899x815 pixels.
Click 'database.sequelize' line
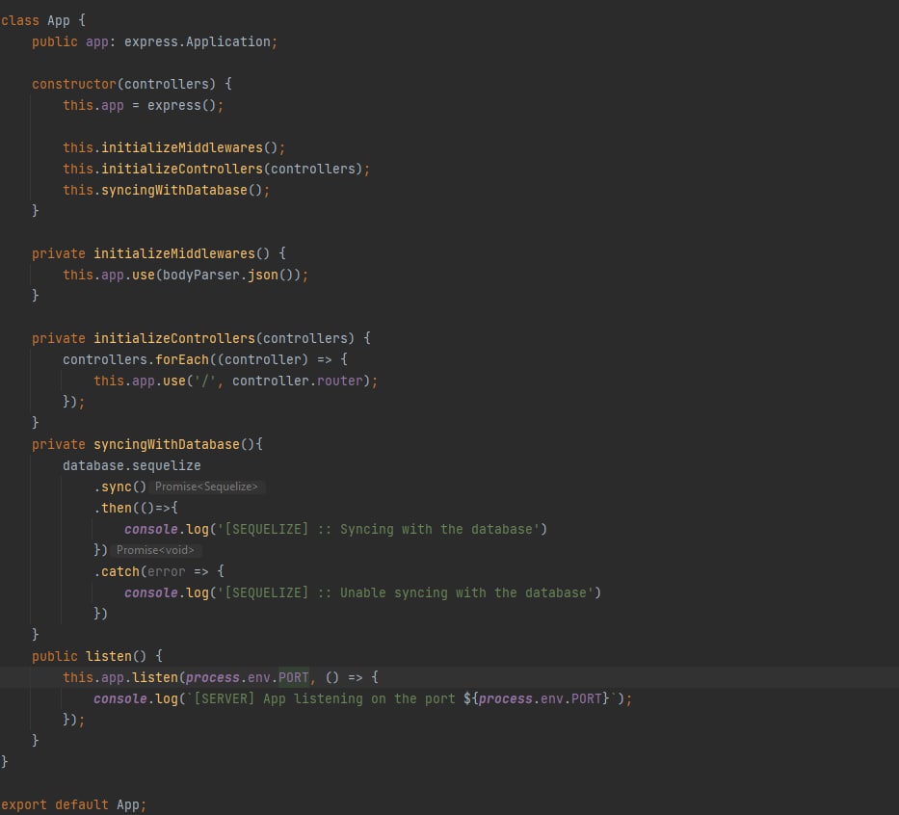[132, 466]
